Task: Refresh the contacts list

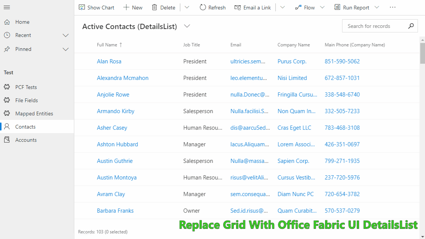Action: point(213,8)
